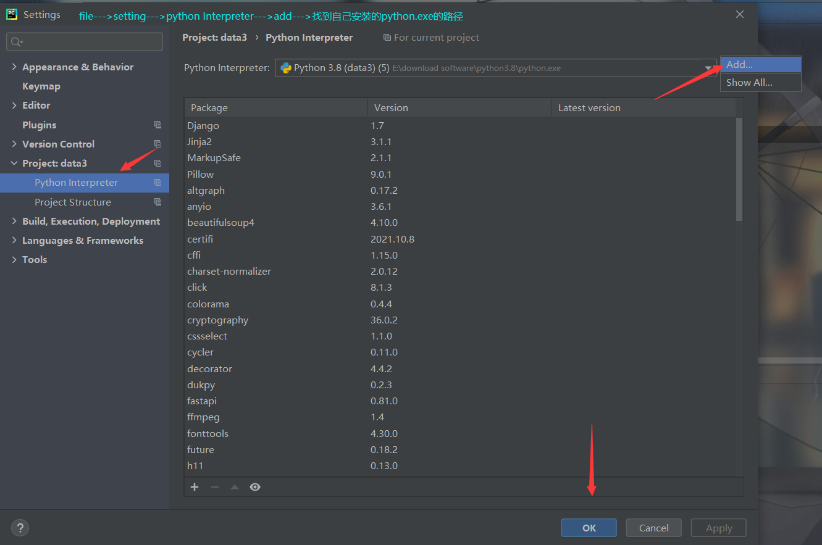Uninstall selected package with the minus icon
822x545 pixels.
click(214, 487)
